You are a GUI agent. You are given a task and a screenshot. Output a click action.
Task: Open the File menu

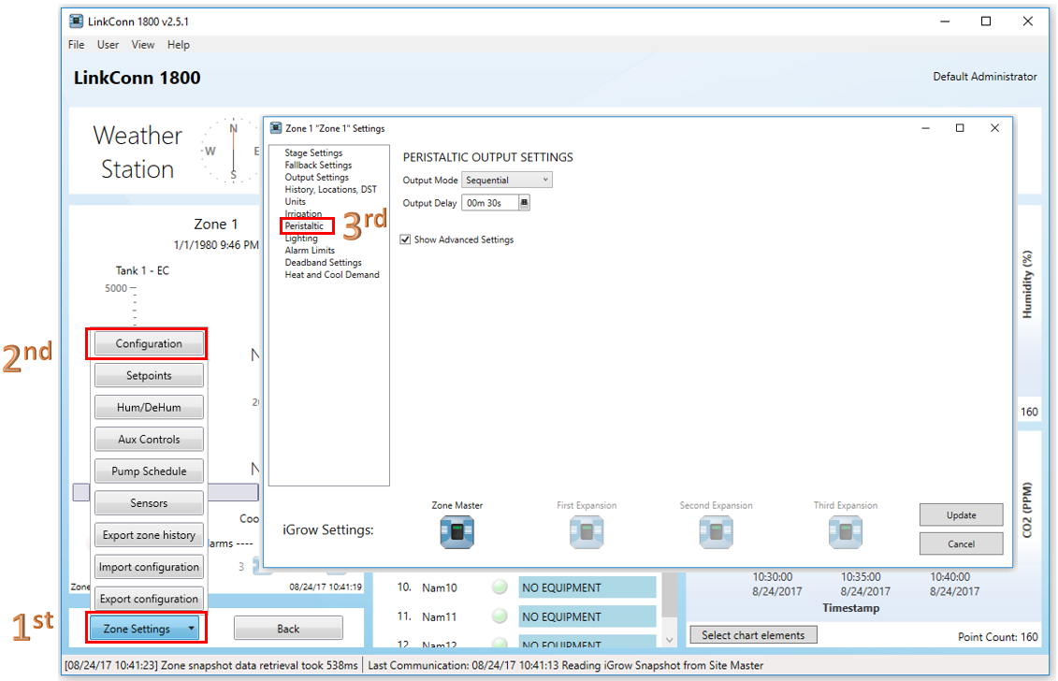77,45
